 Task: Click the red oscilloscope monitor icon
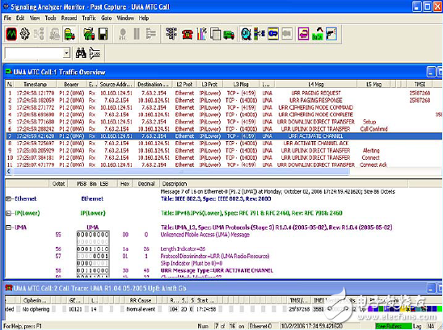(x=11, y=34)
